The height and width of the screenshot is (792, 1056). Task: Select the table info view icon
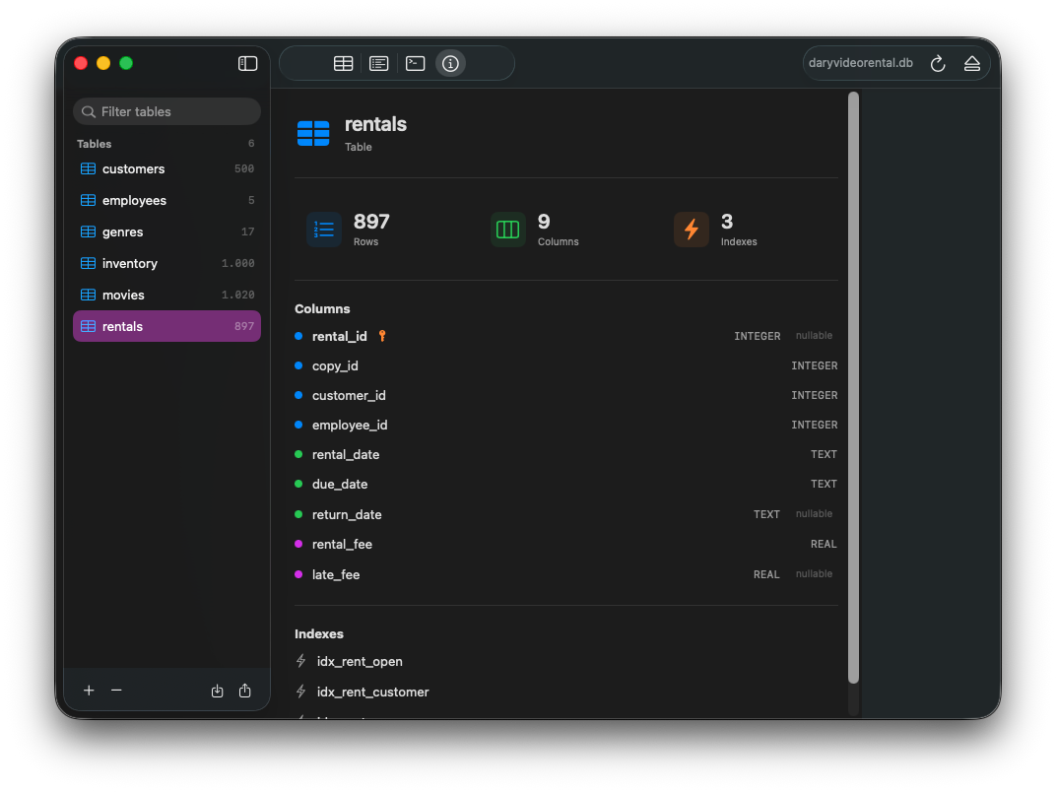click(450, 63)
